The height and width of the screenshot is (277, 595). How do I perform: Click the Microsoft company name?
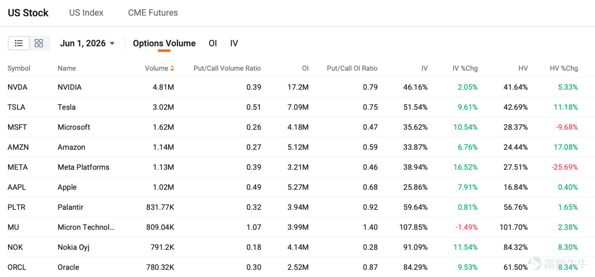click(x=74, y=127)
